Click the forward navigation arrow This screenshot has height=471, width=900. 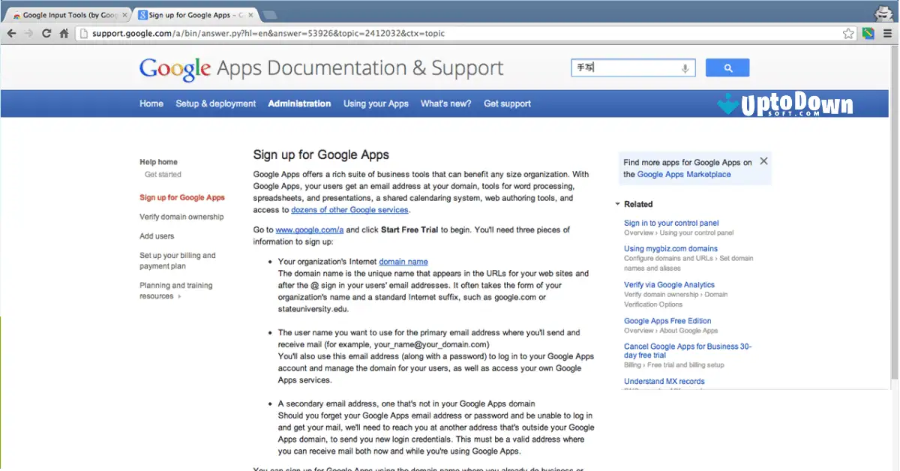pyautogui.click(x=28, y=33)
